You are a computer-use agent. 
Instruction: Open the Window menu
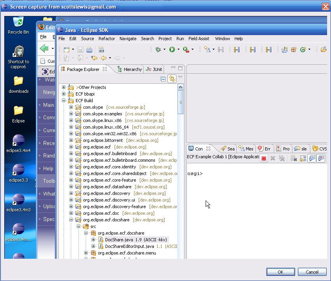[x=222, y=39]
